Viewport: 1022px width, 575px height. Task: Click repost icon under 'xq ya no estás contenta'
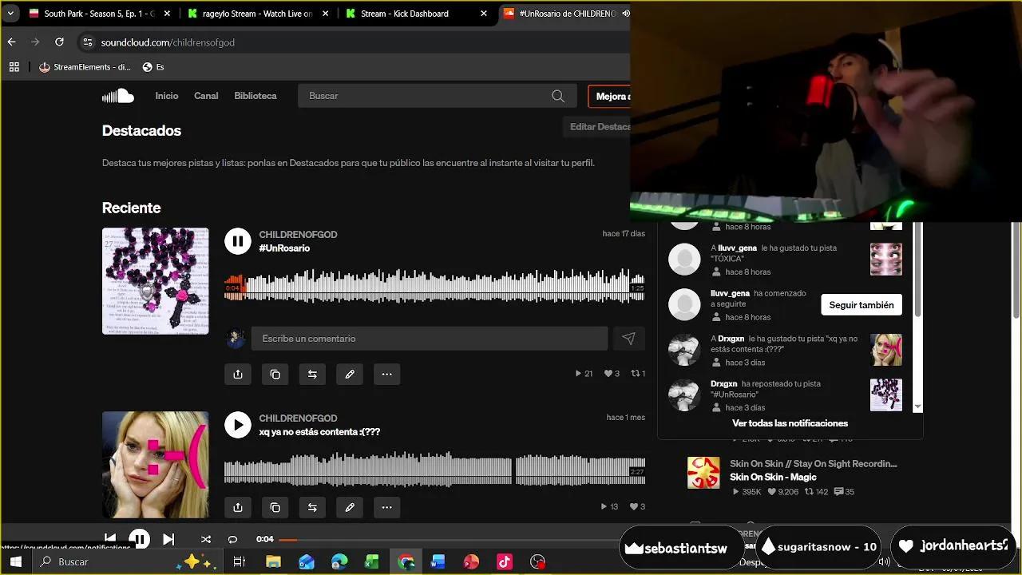coord(312,507)
